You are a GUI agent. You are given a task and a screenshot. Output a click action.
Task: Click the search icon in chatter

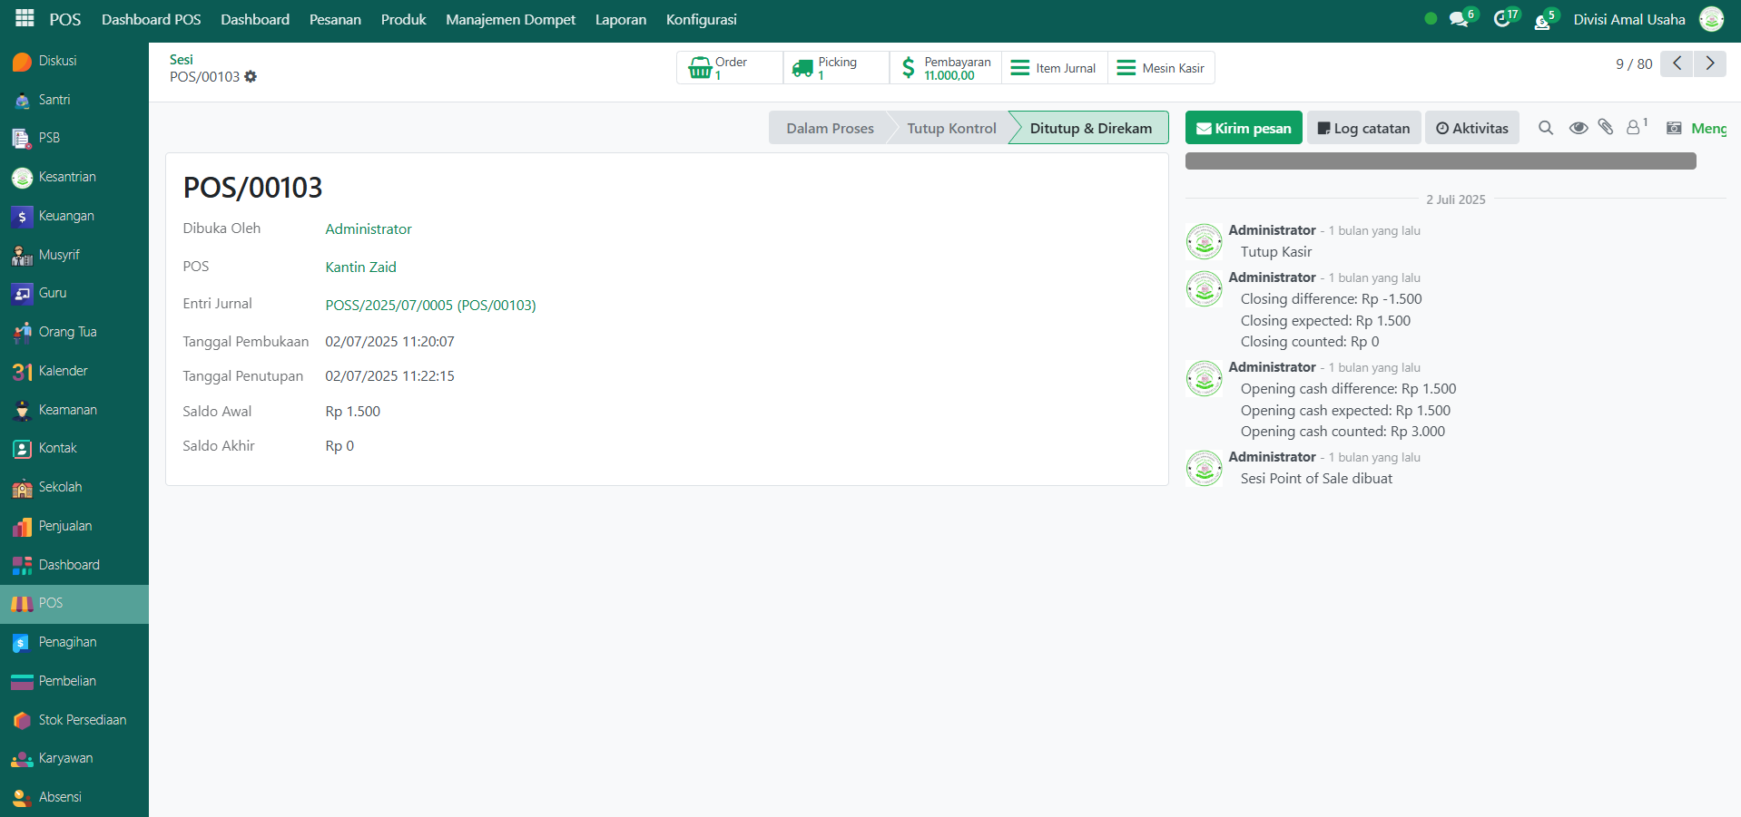pos(1546,128)
